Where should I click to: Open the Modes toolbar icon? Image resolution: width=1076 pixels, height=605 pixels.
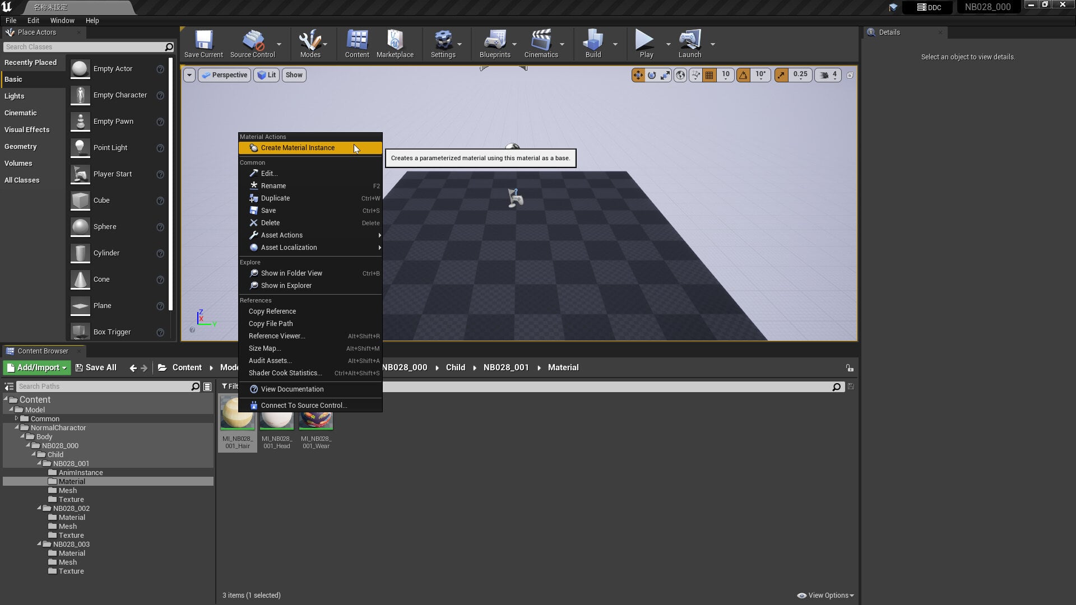click(310, 44)
